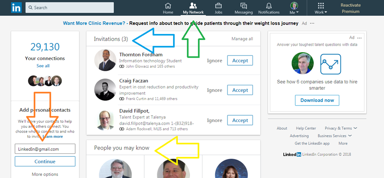
Task: Expand Business Services footer menu
Action: click(x=334, y=136)
